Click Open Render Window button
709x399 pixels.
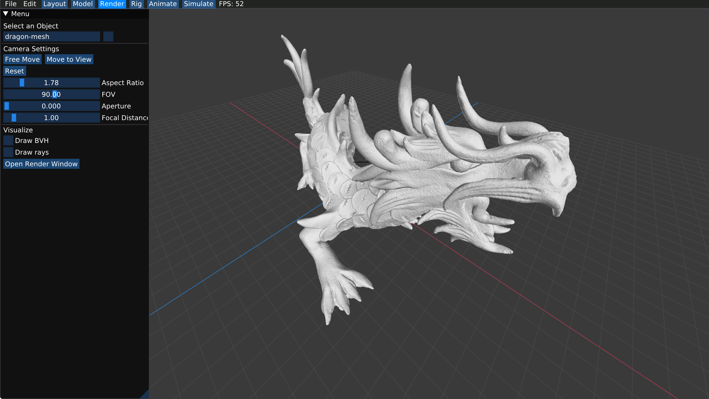click(x=41, y=164)
